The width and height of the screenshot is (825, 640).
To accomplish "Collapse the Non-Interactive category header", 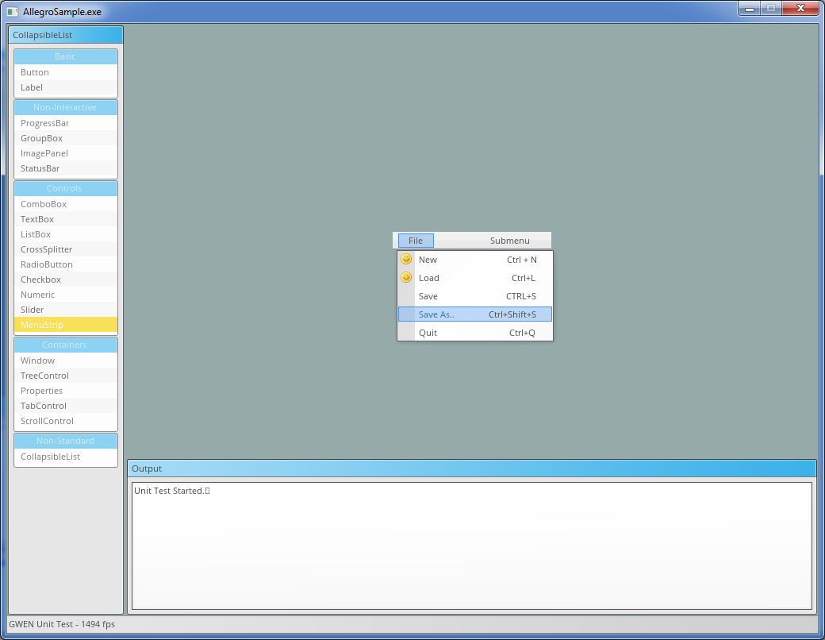I will 66,107.
